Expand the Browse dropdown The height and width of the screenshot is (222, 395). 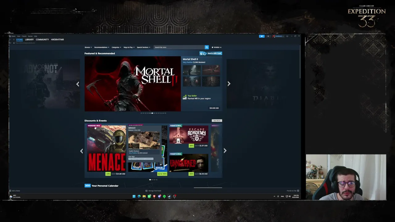(88, 47)
